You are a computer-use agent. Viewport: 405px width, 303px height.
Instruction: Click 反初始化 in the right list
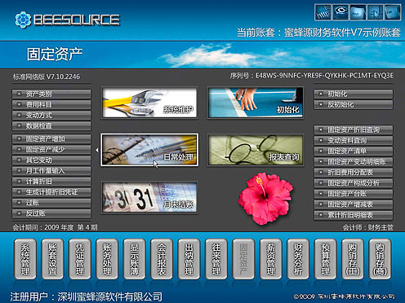(354, 104)
